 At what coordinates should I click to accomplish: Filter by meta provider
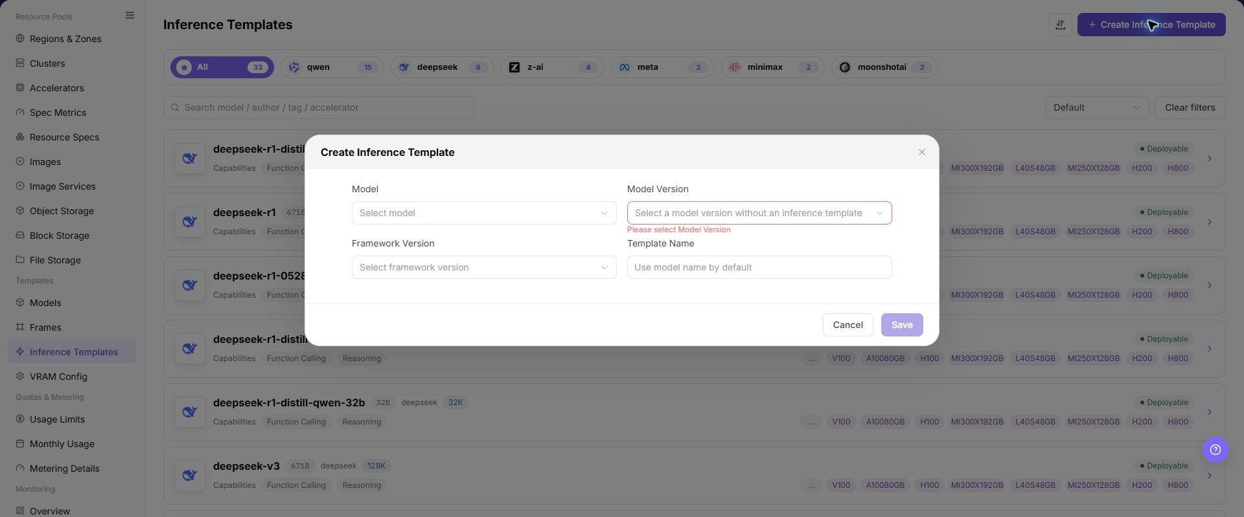pos(663,67)
